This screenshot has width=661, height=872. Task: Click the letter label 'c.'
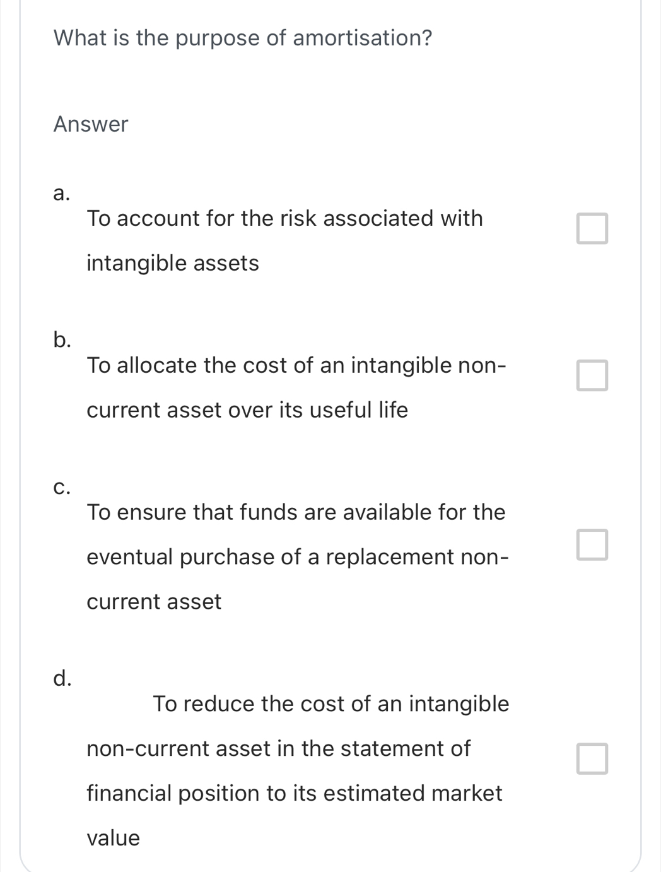(61, 488)
